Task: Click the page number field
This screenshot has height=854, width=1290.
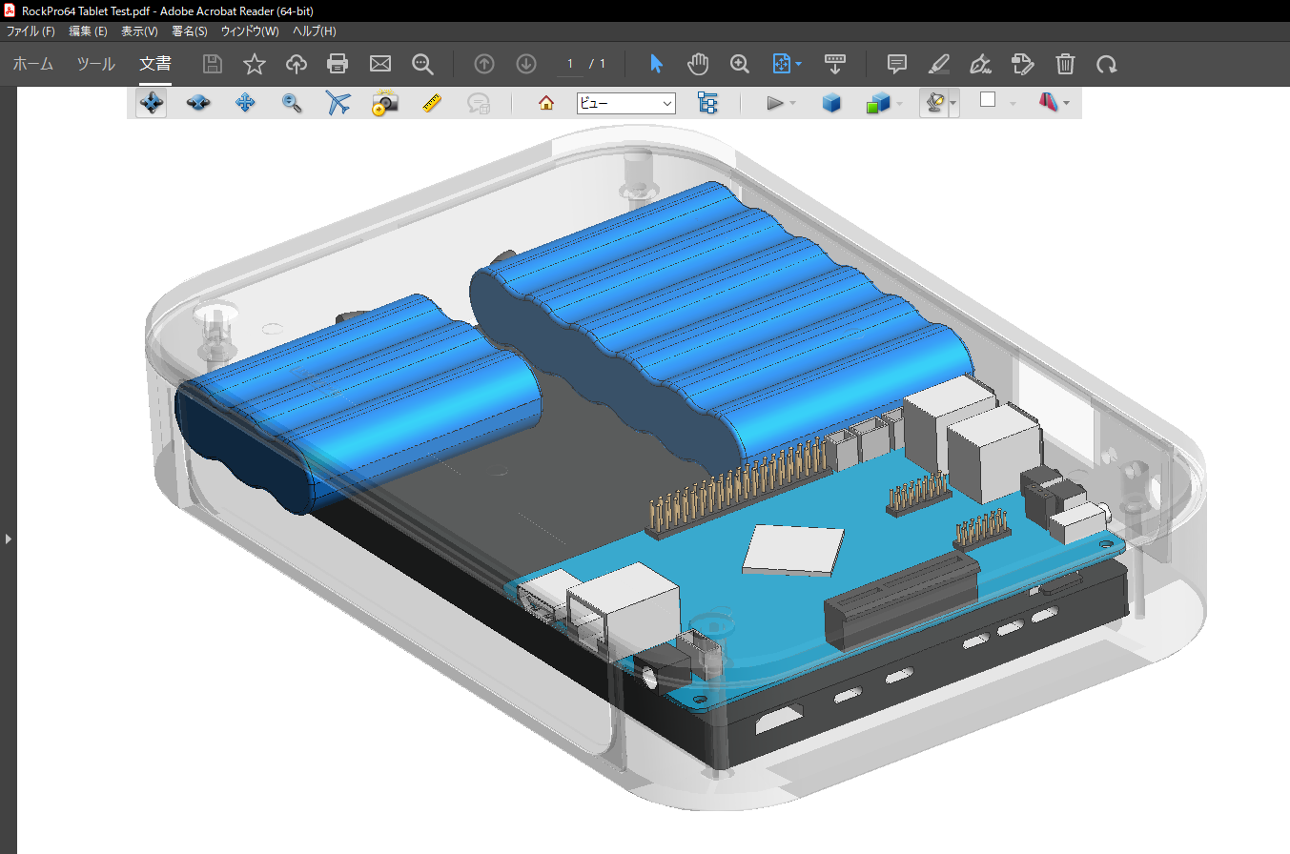Action: point(570,64)
